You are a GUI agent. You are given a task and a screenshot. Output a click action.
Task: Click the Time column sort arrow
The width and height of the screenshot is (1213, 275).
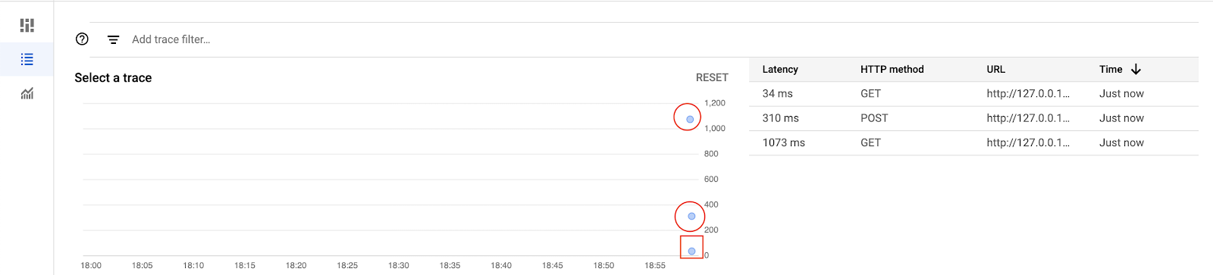1136,69
